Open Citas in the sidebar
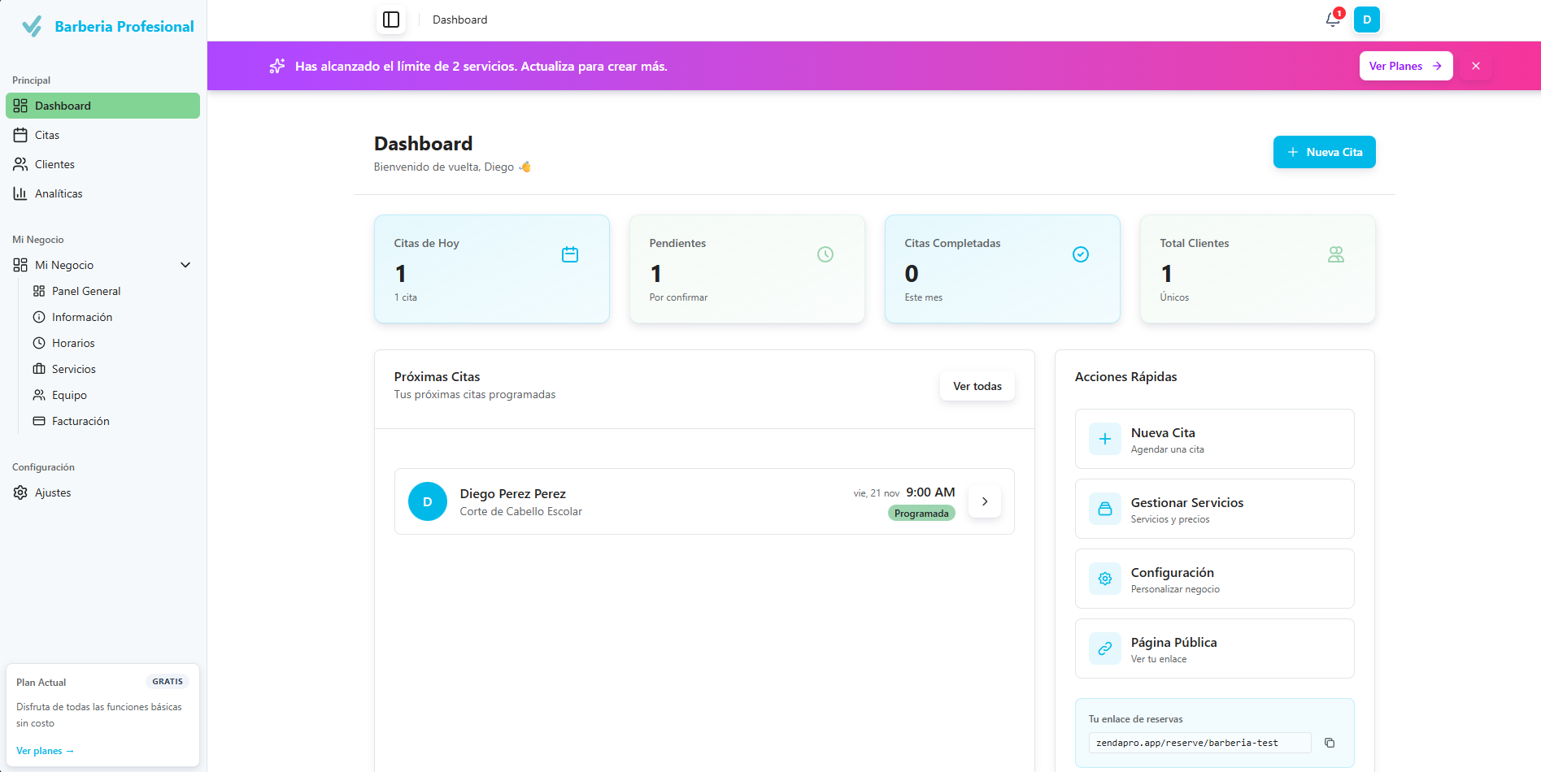The width and height of the screenshot is (1541, 772). pos(47,135)
